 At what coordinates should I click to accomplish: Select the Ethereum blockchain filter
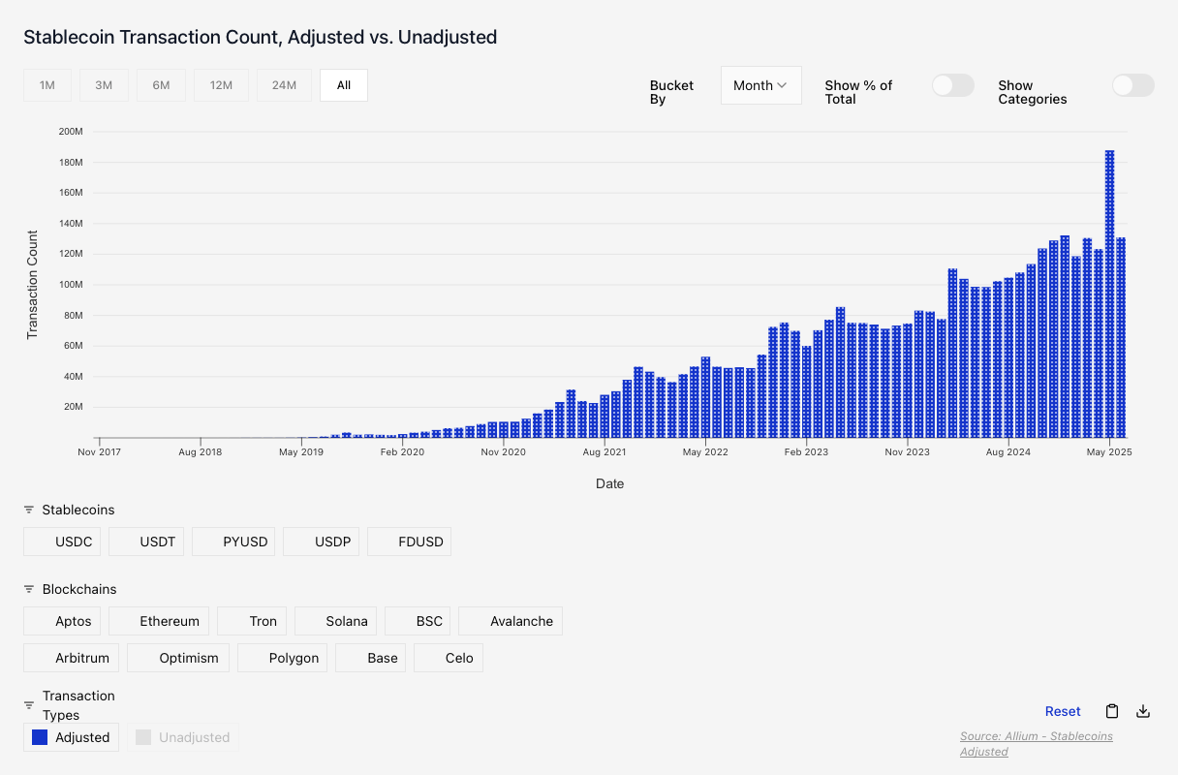tap(159, 621)
